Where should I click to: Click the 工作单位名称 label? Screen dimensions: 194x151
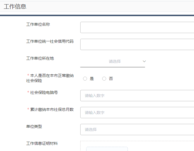coord(38,24)
